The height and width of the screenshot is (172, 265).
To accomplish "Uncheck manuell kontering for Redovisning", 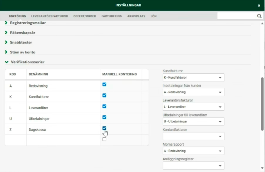I will 104,85.
